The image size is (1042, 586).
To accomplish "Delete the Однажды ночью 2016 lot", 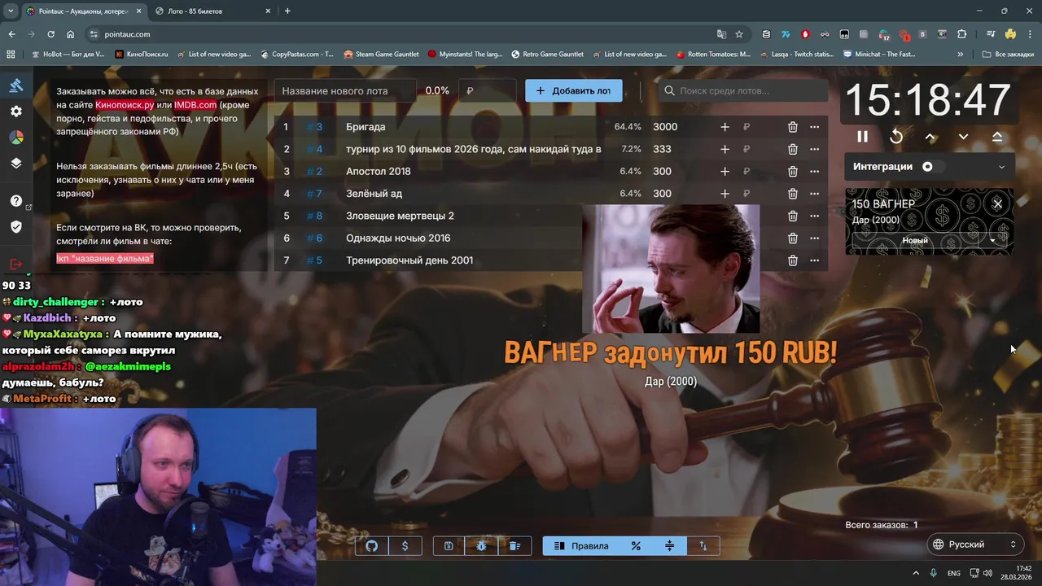I will click(792, 238).
